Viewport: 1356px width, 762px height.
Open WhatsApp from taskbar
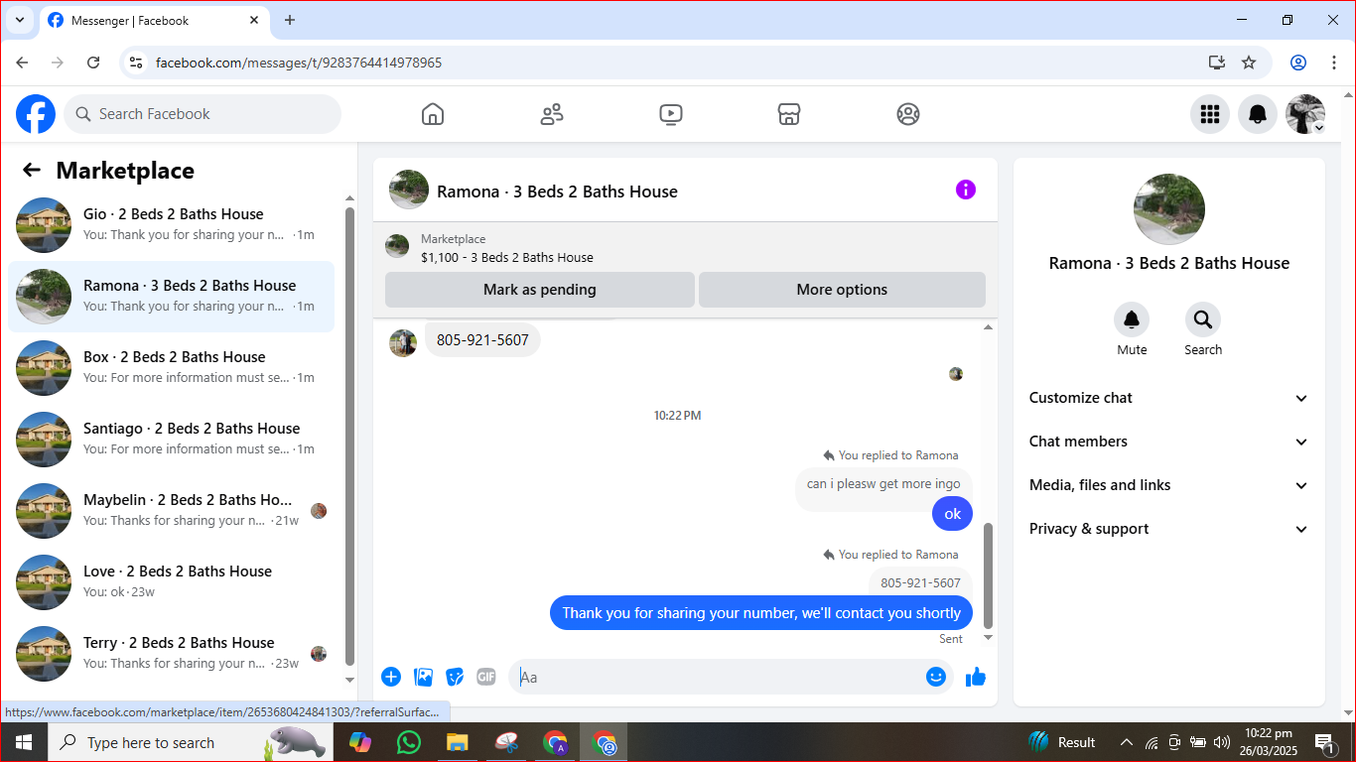coord(408,742)
